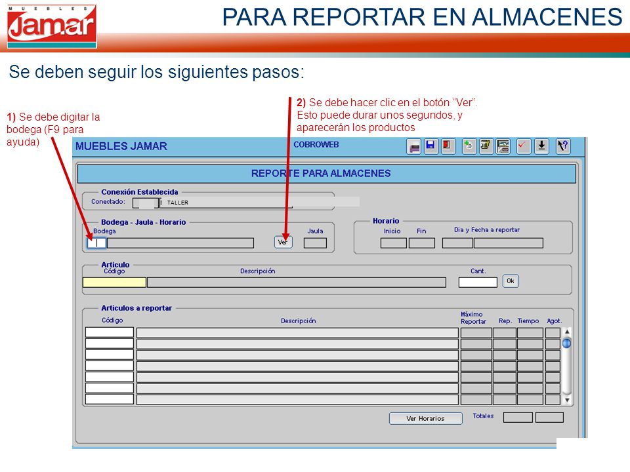Click the trash bin delete icon

(486, 146)
